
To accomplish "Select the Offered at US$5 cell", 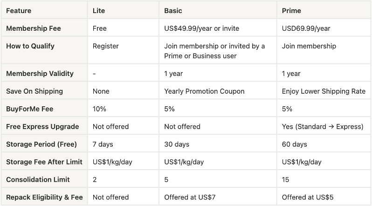I will point(309,198).
